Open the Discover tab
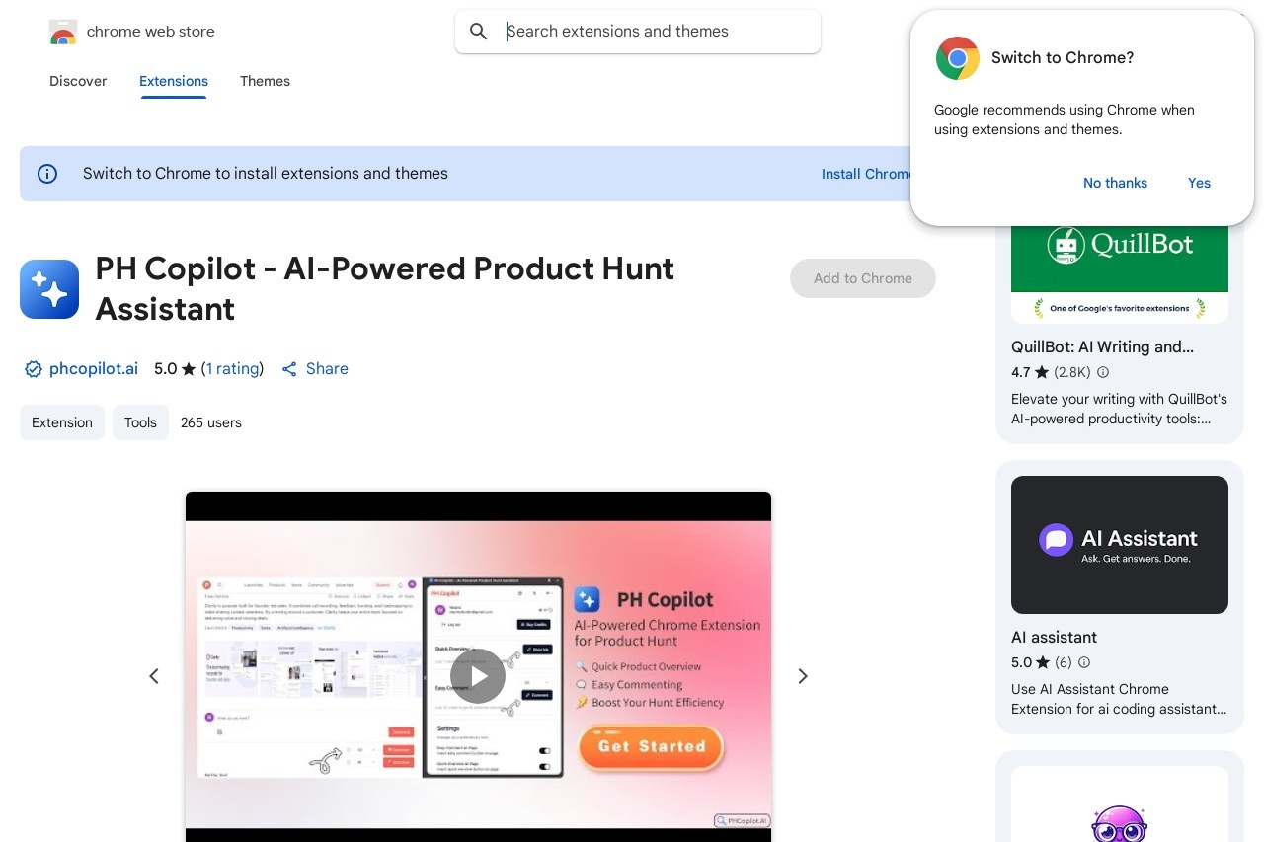Screen dimensions: 1264x842 pyautogui.click(x=78, y=81)
